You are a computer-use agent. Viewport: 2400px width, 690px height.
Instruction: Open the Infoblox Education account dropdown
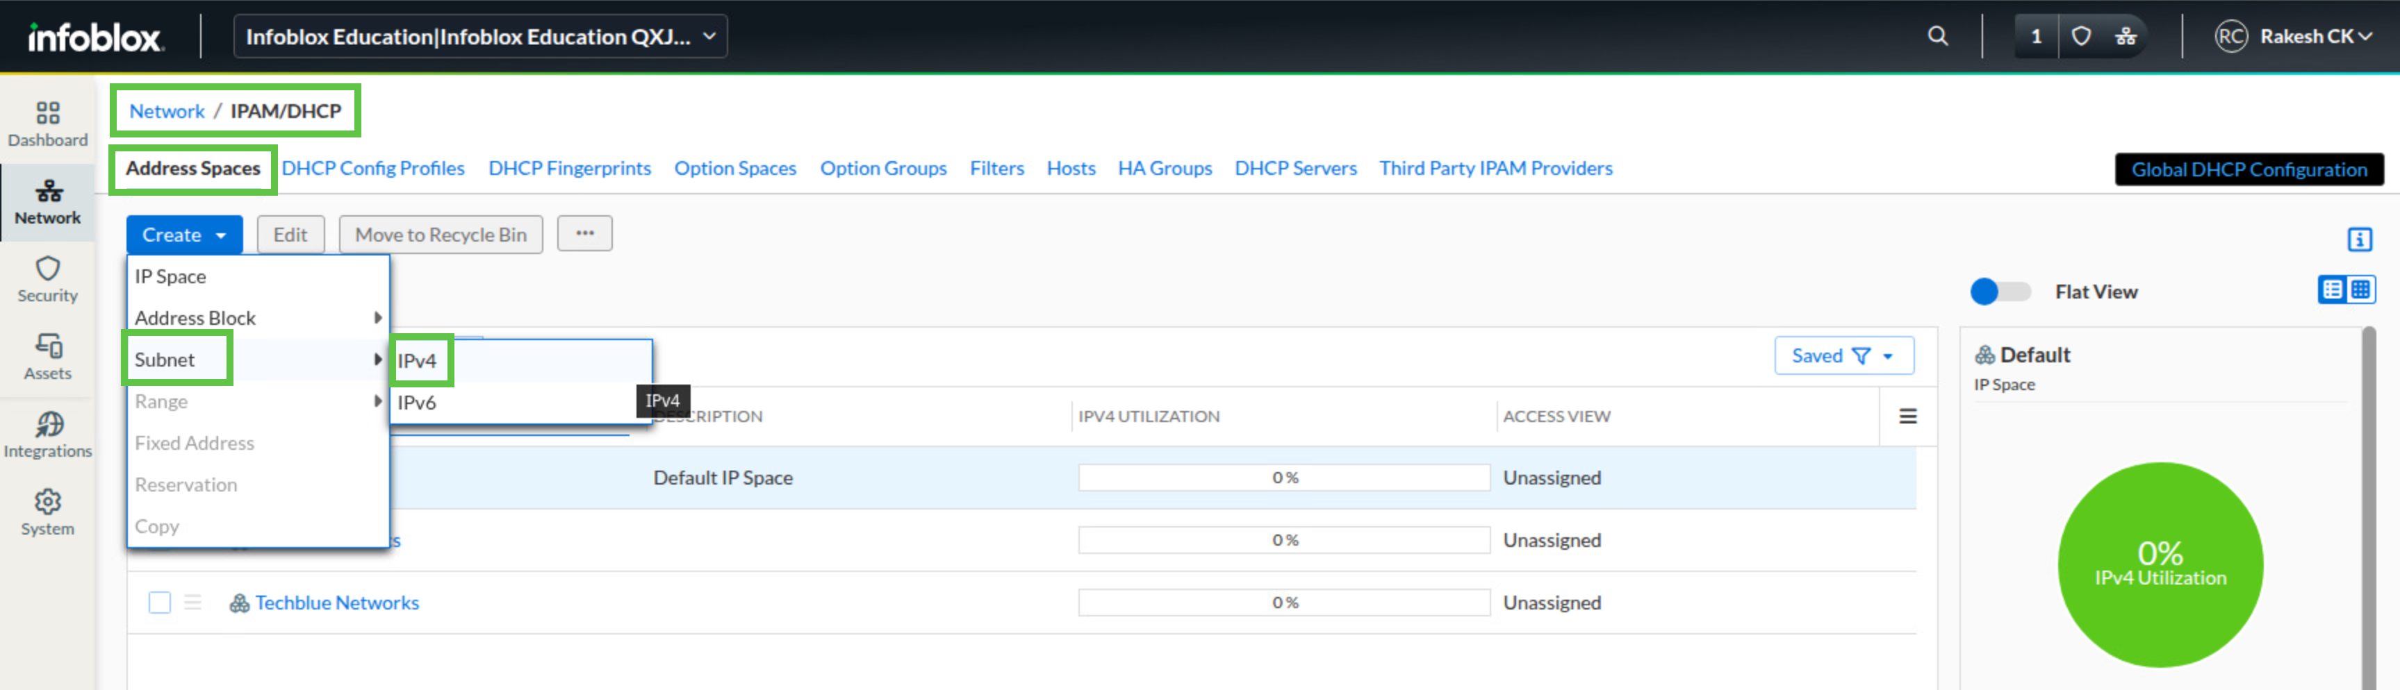tap(480, 36)
